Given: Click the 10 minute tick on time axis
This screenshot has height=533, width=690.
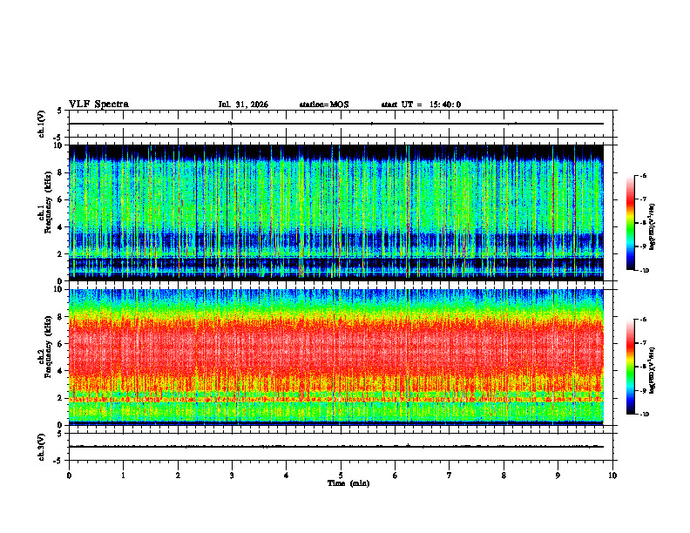Looking at the screenshot, I should click(612, 476).
